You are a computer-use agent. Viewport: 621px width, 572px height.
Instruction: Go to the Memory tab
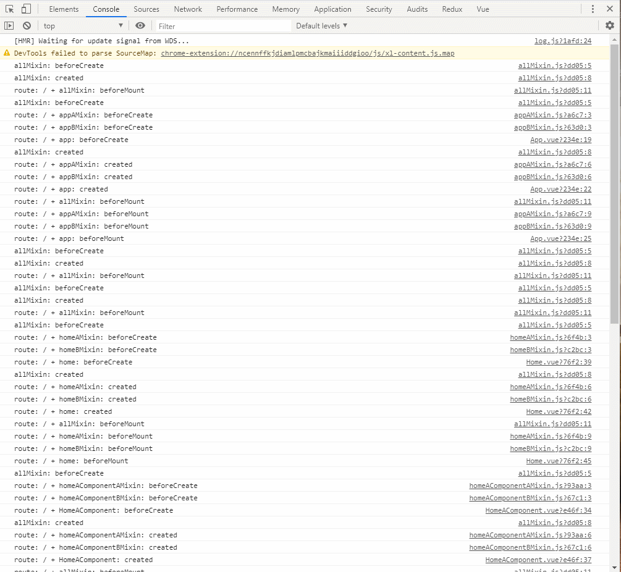pos(285,9)
